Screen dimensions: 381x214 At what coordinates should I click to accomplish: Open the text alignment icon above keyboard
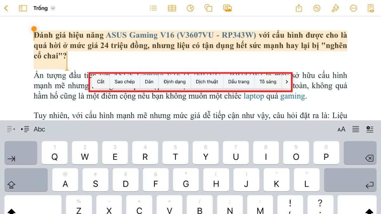pyautogui.click(x=356, y=129)
